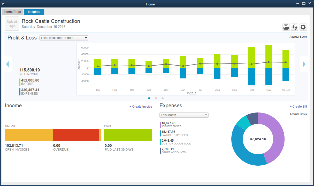The height and width of the screenshot is (186, 314).
Task: Click the QuickBooks icon in the title bar
Action: pyautogui.click(x=3, y=3)
